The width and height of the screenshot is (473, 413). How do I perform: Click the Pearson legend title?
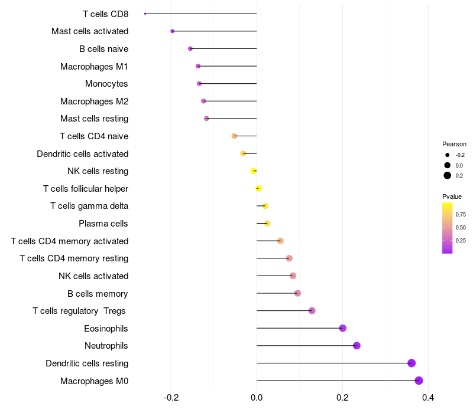click(454, 144)
